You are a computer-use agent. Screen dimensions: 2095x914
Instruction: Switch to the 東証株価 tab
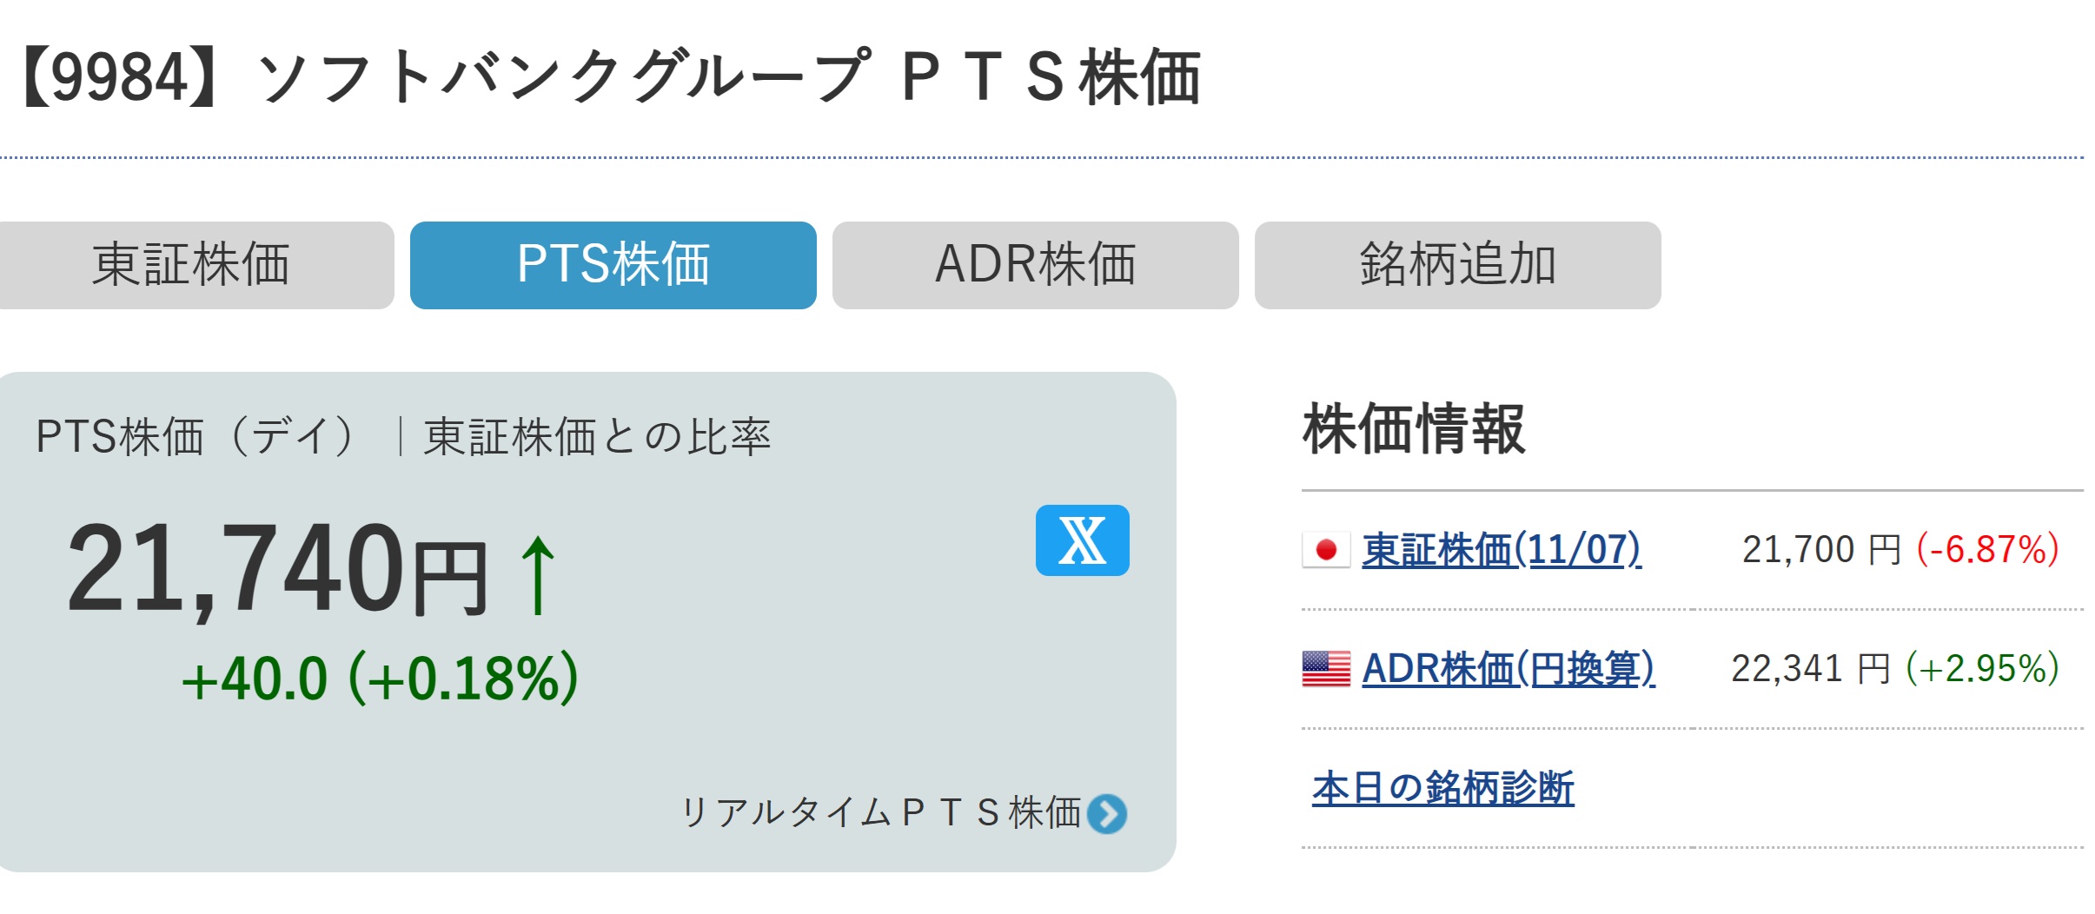click(191, 265)
